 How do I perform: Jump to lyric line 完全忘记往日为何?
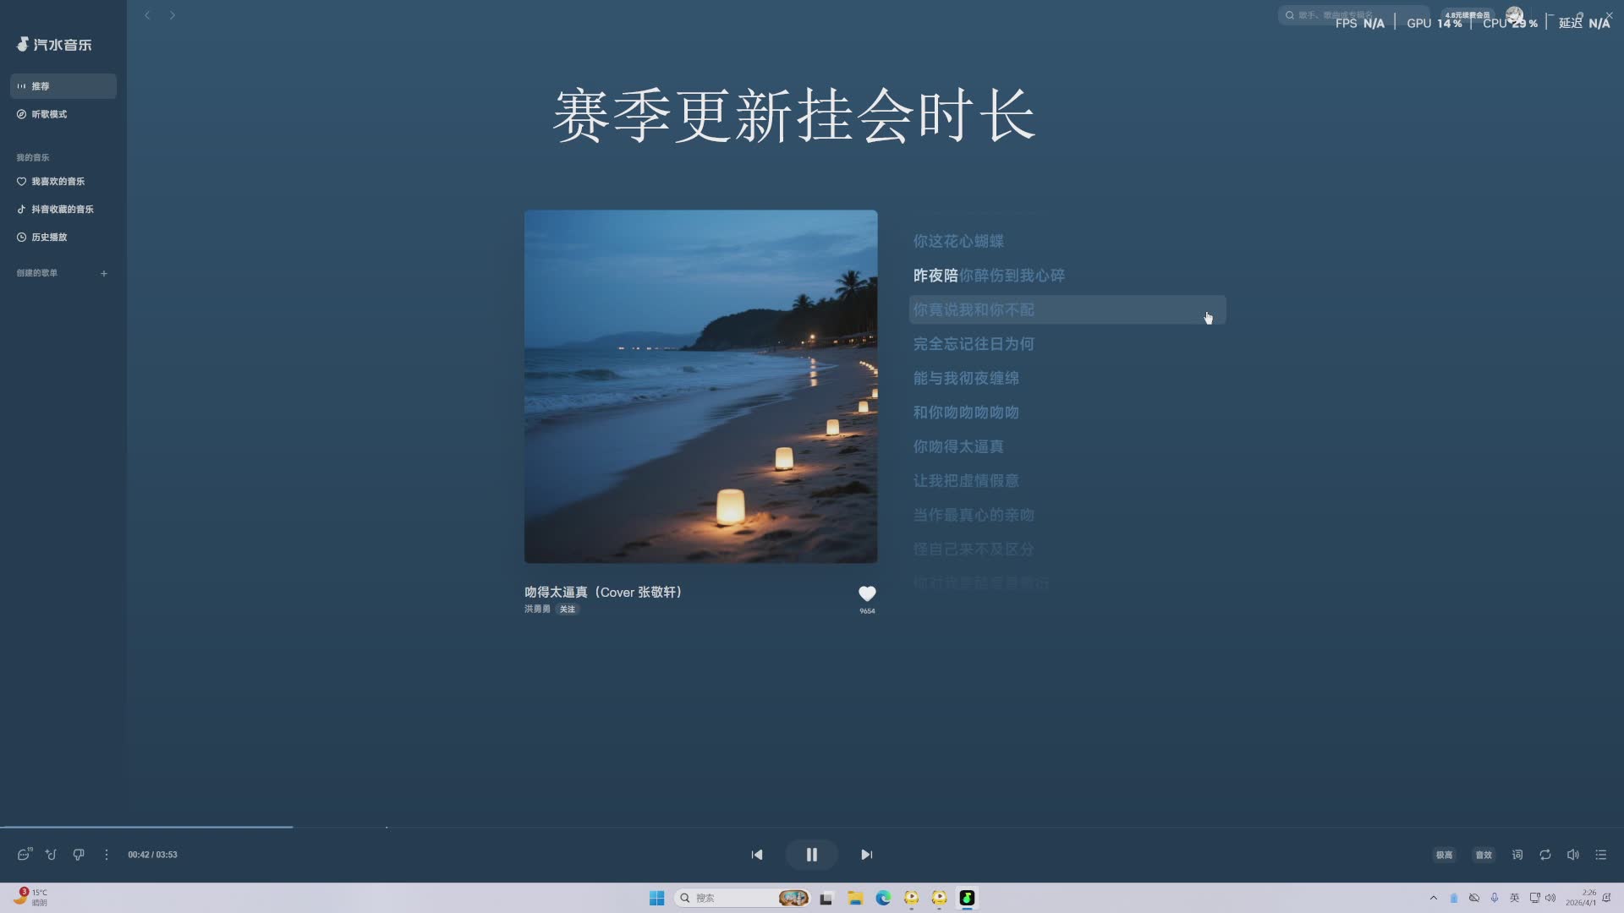pos(974,344)
